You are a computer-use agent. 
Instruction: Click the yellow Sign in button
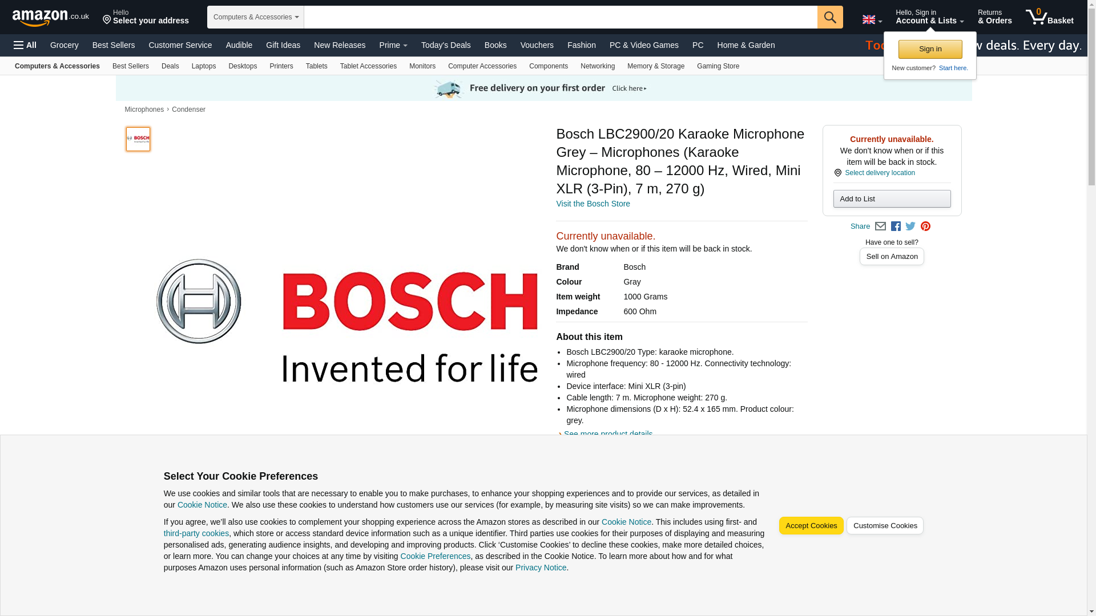tap(930, 49)
